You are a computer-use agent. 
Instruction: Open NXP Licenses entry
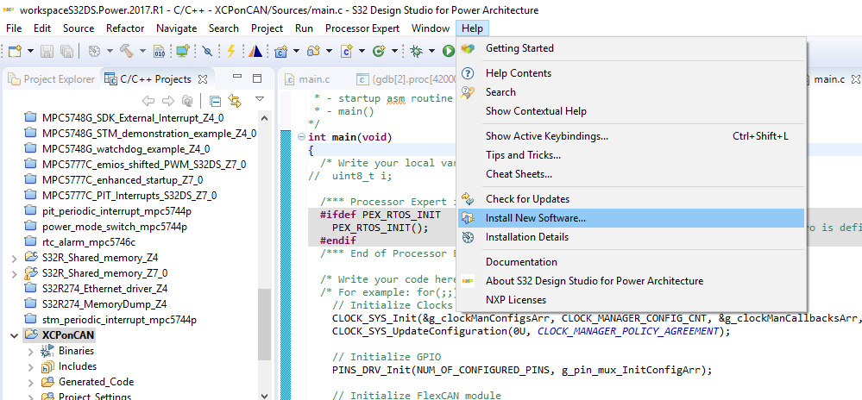click(x=631, y=300)
